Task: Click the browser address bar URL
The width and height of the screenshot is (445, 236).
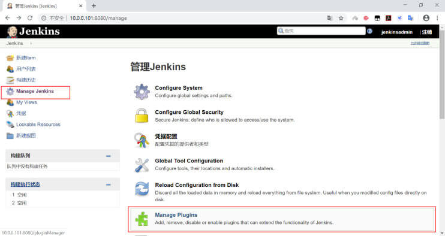Action: (98, 18)
